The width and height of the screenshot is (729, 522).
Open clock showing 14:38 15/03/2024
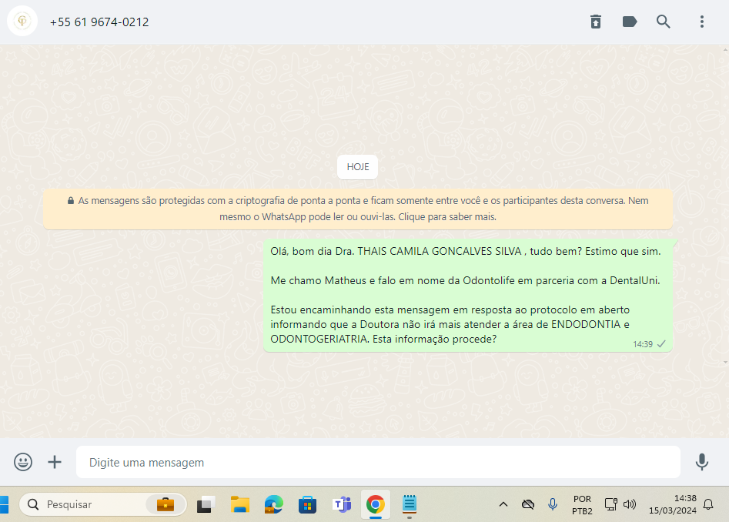coord(672,504)
